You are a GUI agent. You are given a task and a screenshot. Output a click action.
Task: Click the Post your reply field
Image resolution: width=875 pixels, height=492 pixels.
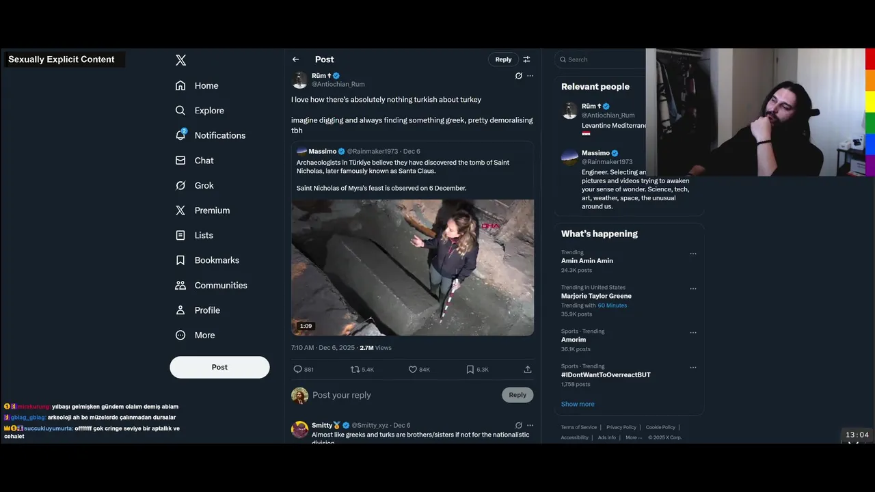click(x=403, y=395)
